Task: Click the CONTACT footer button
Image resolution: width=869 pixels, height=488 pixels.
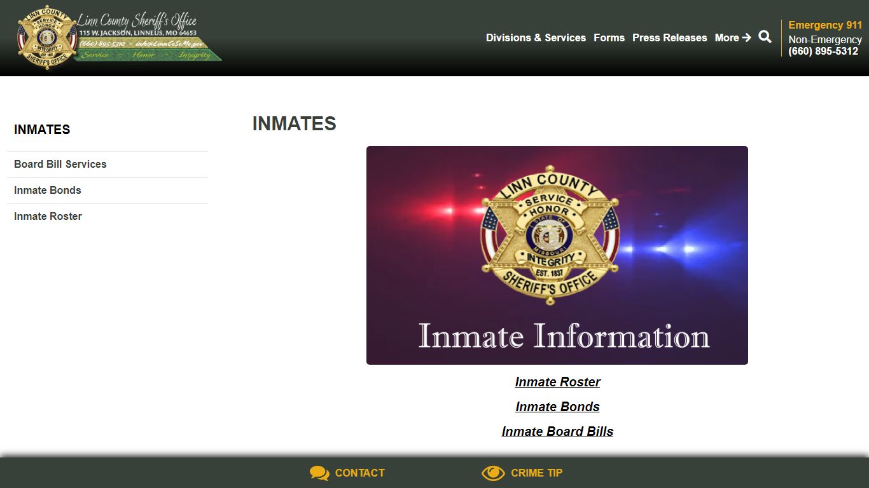Action: pyautogui.click(x=347, y=473)
